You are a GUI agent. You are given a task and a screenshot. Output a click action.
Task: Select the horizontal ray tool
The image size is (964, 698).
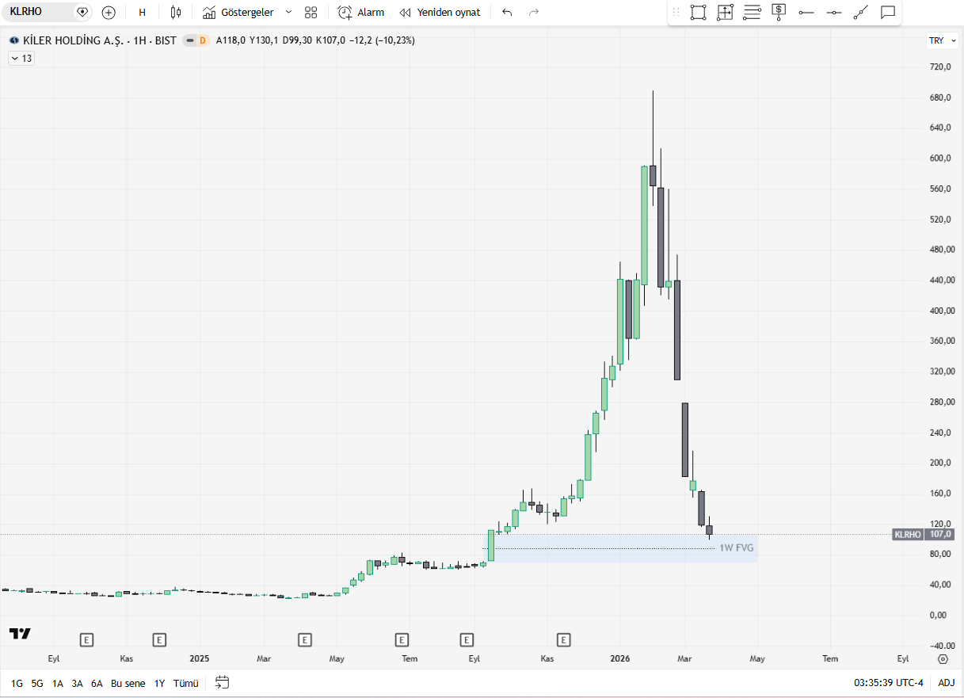click(x=806, y=12)
